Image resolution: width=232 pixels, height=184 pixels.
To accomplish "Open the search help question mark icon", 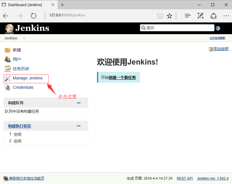I will click(x=218, y=28).
